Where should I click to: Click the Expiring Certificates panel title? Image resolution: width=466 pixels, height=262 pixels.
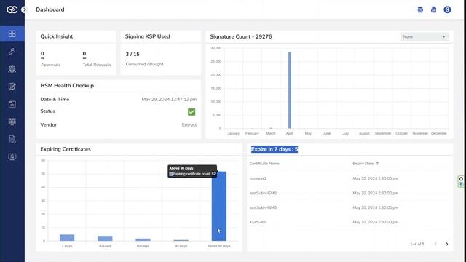[x=66, y=149]
